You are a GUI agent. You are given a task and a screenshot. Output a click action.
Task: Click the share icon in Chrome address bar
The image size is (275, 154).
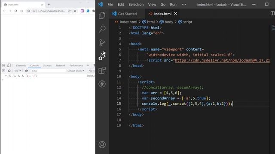(x=69, y=11)
